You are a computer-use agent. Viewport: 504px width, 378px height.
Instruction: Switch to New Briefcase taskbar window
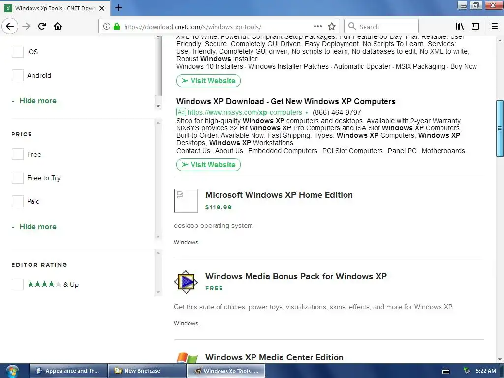tap(147, 371)
